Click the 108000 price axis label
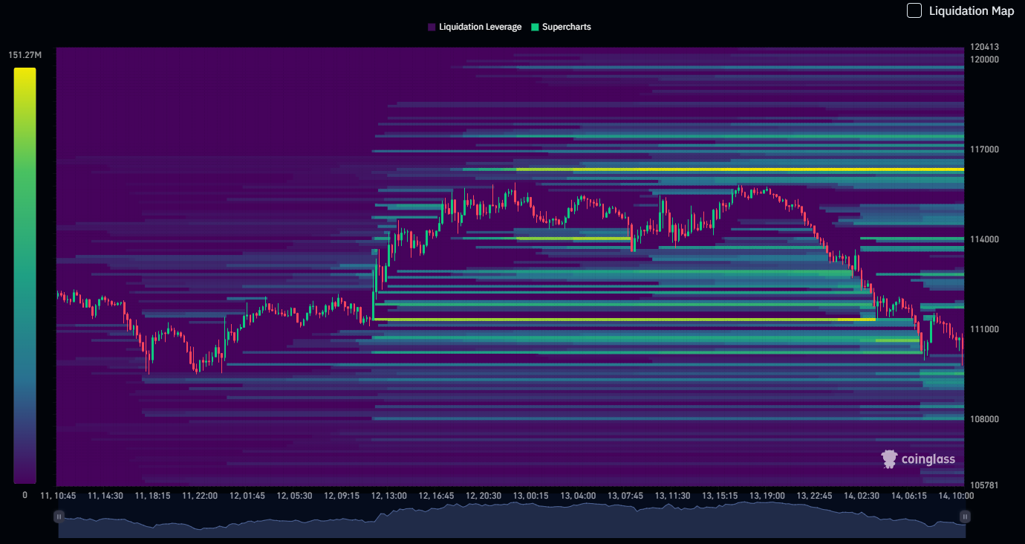 point(984,418)
